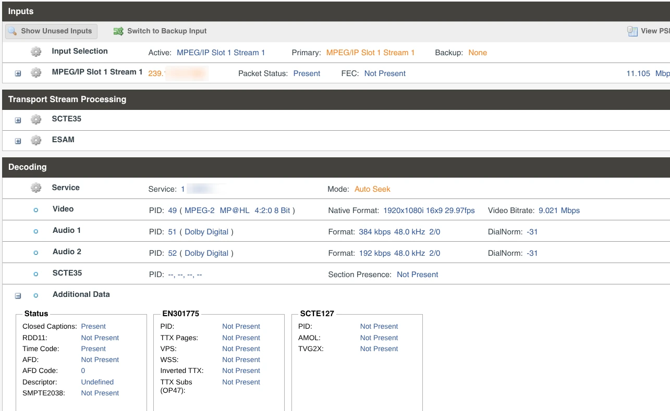Screen dimensions: 670x411
Task: Click the Additional Data circle indicator
Action: (x=36, y=295)
